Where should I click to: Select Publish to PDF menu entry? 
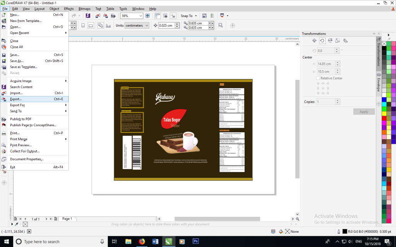[x=34, y=119]
